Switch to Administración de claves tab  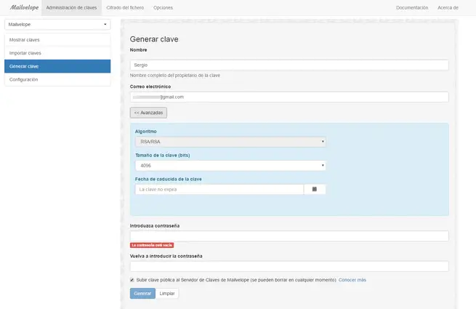pos(71,7)
